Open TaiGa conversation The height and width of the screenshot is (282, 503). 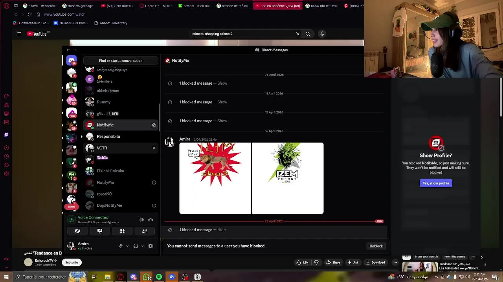click(x=121, y=158)
